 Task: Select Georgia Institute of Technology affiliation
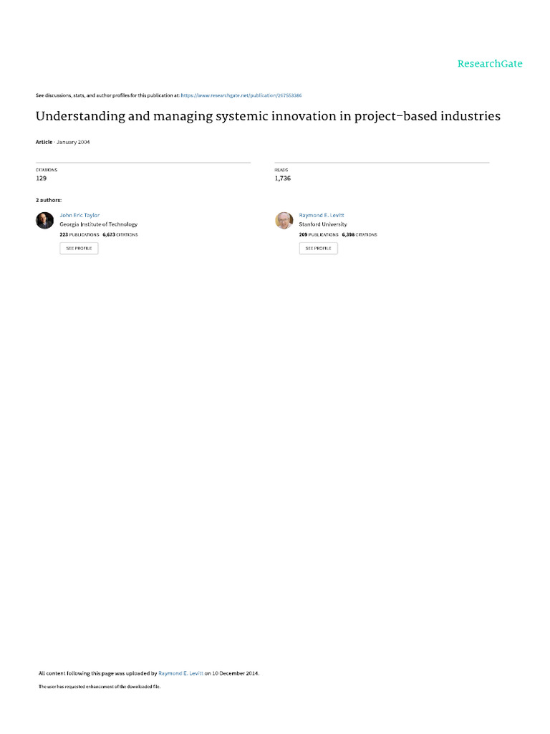click(98, 224)
